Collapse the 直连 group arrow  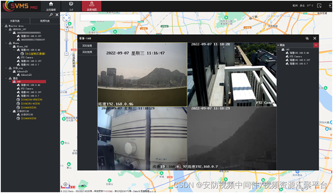pos(6,78)
